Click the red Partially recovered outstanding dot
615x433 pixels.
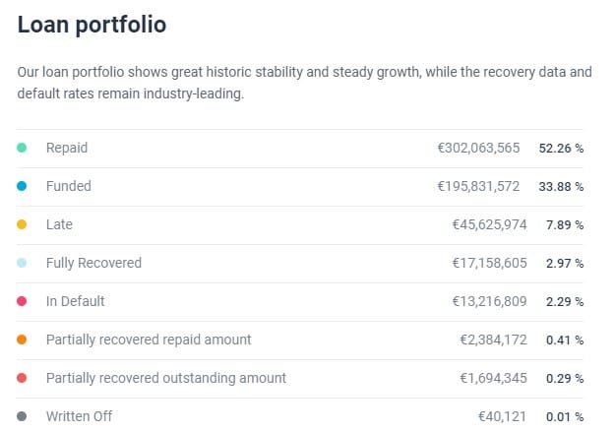point(22,378)
